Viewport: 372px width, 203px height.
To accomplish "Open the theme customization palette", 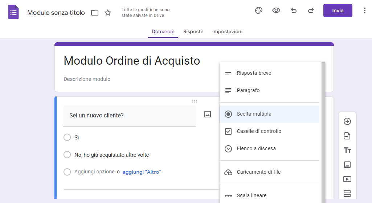I will pos(259,10).
